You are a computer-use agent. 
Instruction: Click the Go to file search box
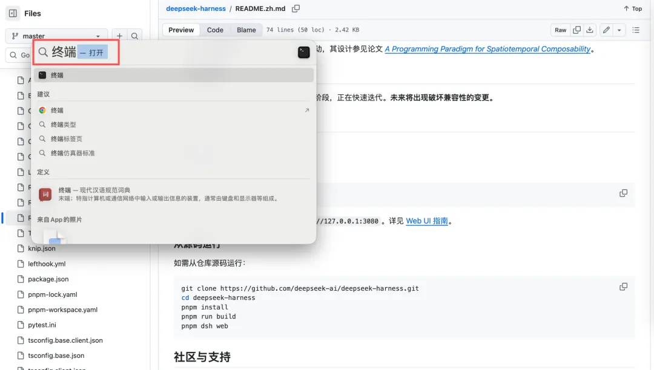(x=19, y=55)
